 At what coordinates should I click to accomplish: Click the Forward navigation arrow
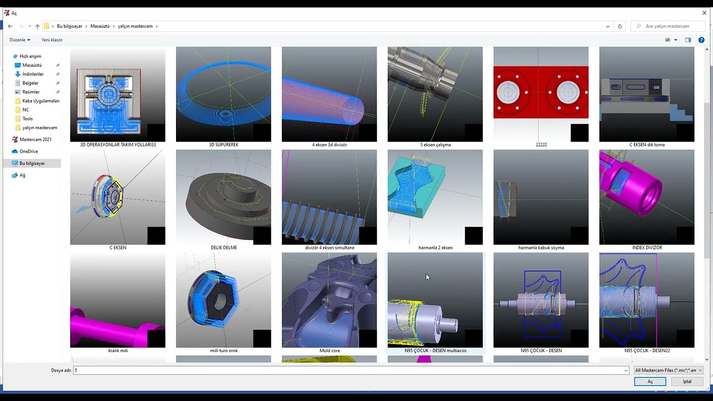[21, 26]
